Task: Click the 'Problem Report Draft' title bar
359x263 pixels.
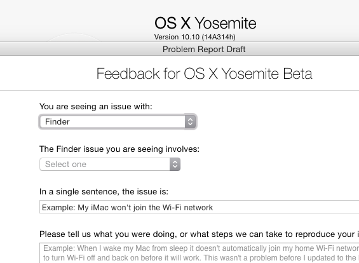Action: 204,49
